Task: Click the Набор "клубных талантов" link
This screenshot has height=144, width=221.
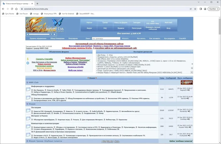Action: click(181, 141)
